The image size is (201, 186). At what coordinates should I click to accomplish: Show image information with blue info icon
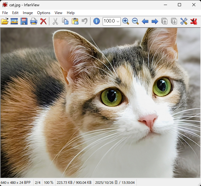tap(97, 21)
